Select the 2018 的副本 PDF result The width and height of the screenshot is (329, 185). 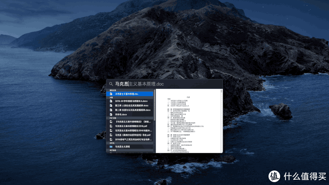[x=130, y=130]
